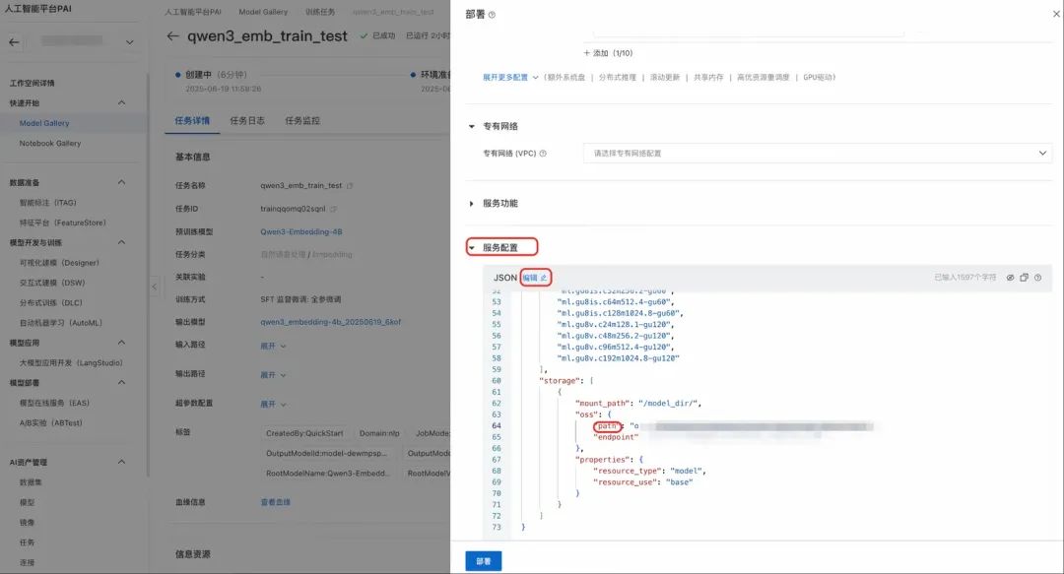Screen dimensions: 1064x574
Task: Click the blue 部署 button
Action: tap(483, 559)
